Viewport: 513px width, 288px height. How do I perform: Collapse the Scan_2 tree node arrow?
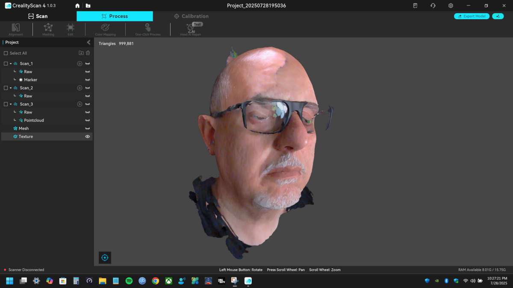[x=11, y=88]
